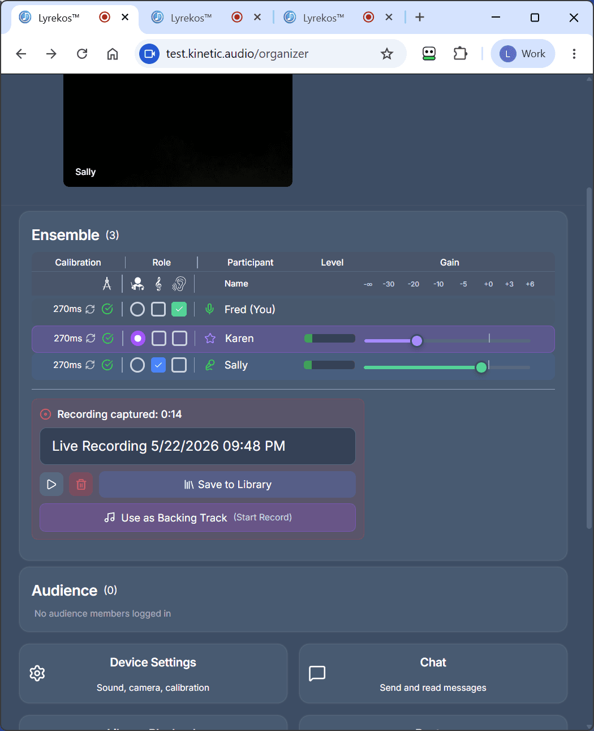Adjust Karen's purple gain slider handle

[417, 340]
